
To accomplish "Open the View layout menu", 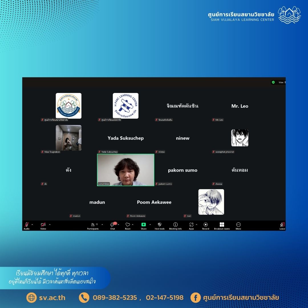I will 281,82.
